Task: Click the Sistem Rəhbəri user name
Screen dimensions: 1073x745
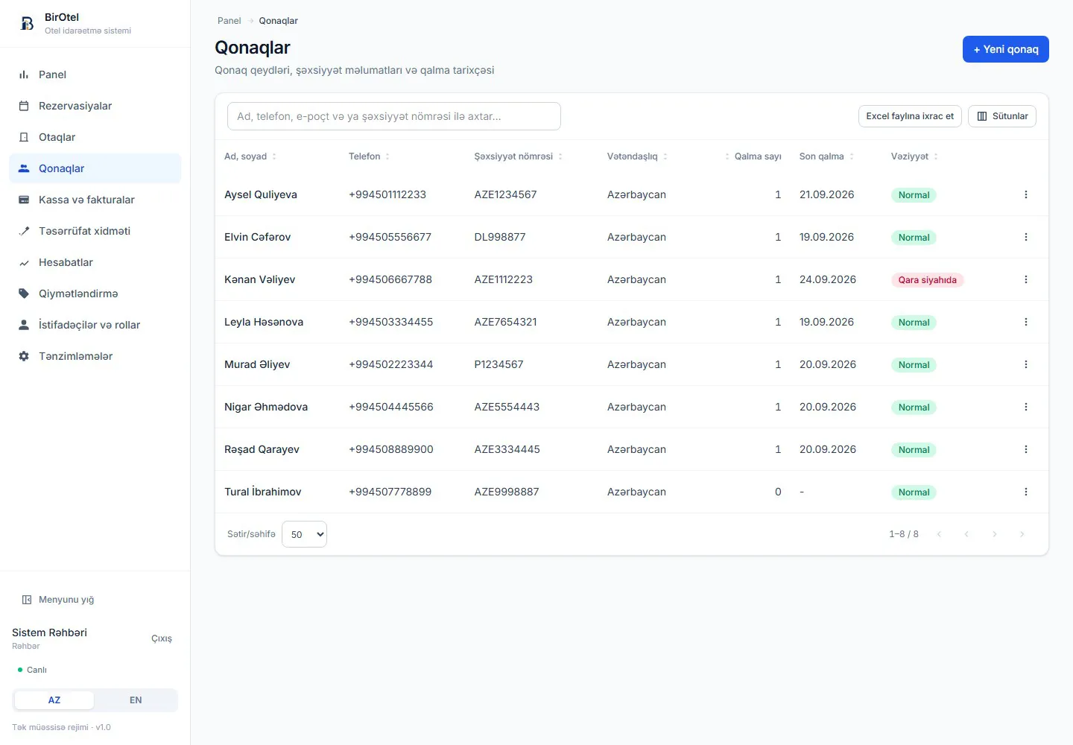Action: [49, 633]
